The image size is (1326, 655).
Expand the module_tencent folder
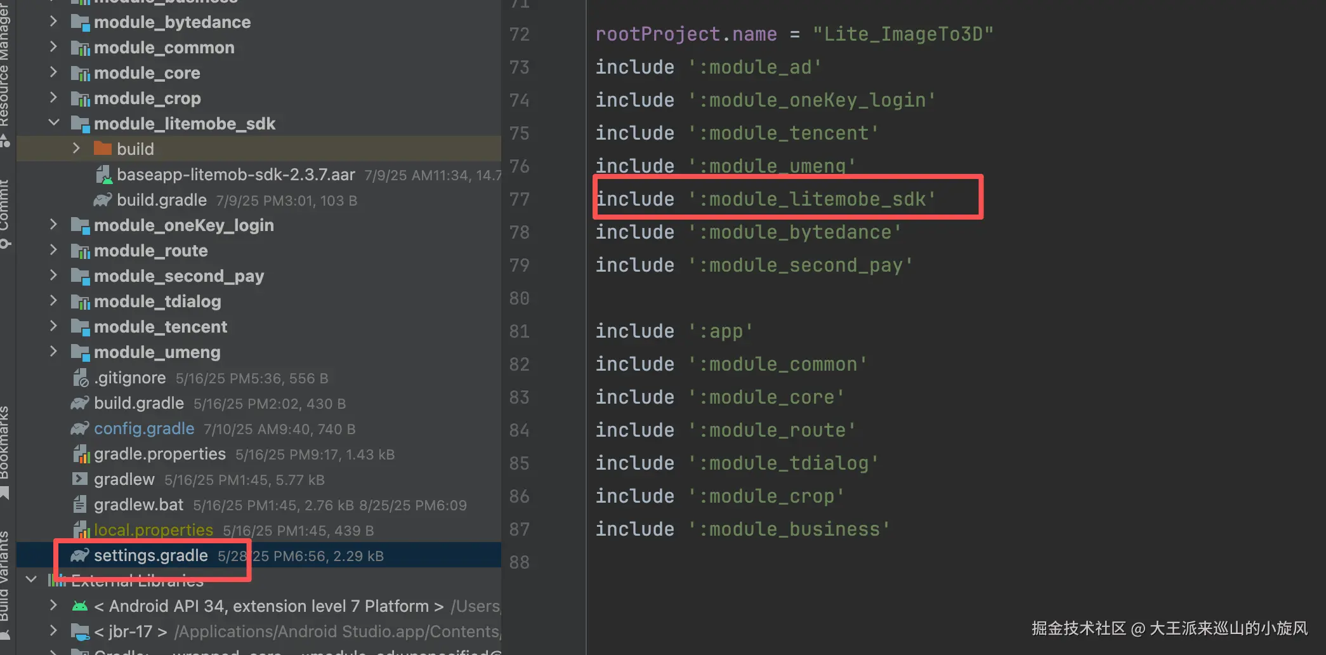coord(54,326)
